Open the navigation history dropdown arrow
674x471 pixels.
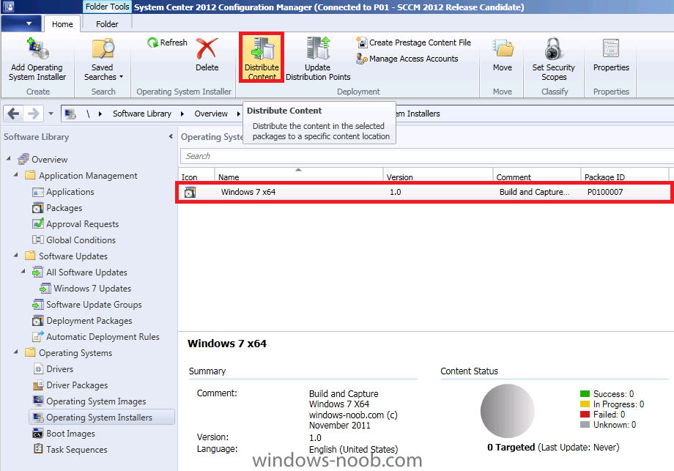[x=51, y=114]
